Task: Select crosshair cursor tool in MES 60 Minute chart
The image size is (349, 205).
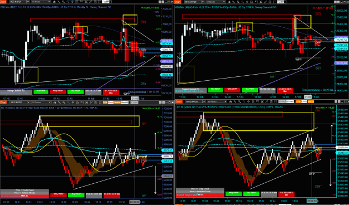Action: (73, 2)
